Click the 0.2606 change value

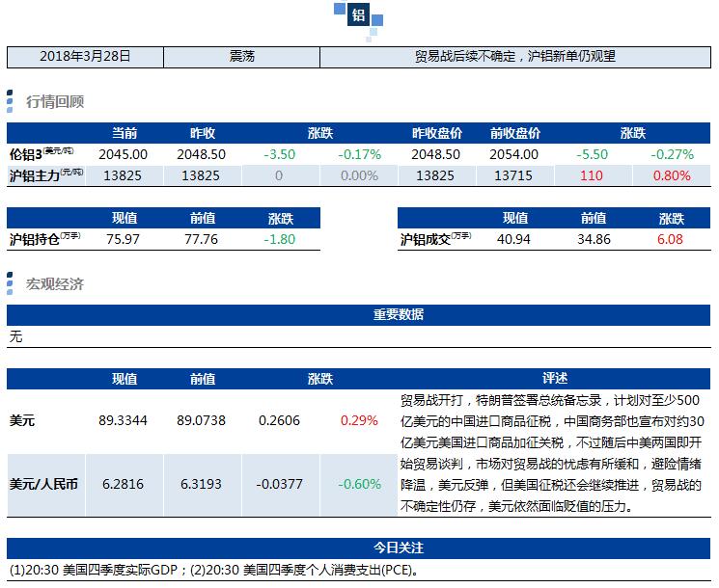[279, 420]
